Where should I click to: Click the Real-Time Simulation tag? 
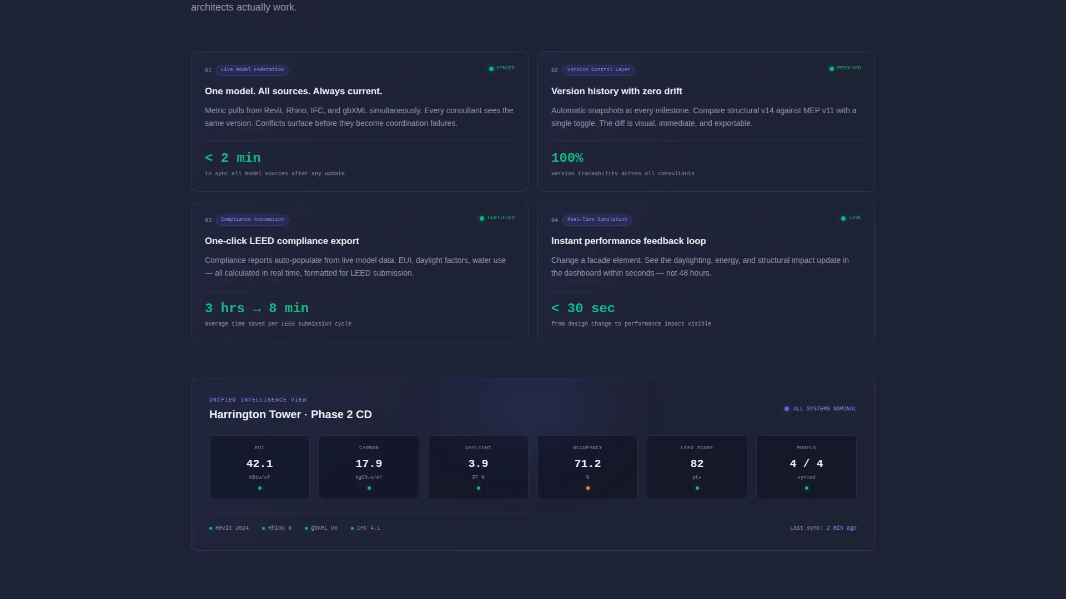(x=597, y=220)
